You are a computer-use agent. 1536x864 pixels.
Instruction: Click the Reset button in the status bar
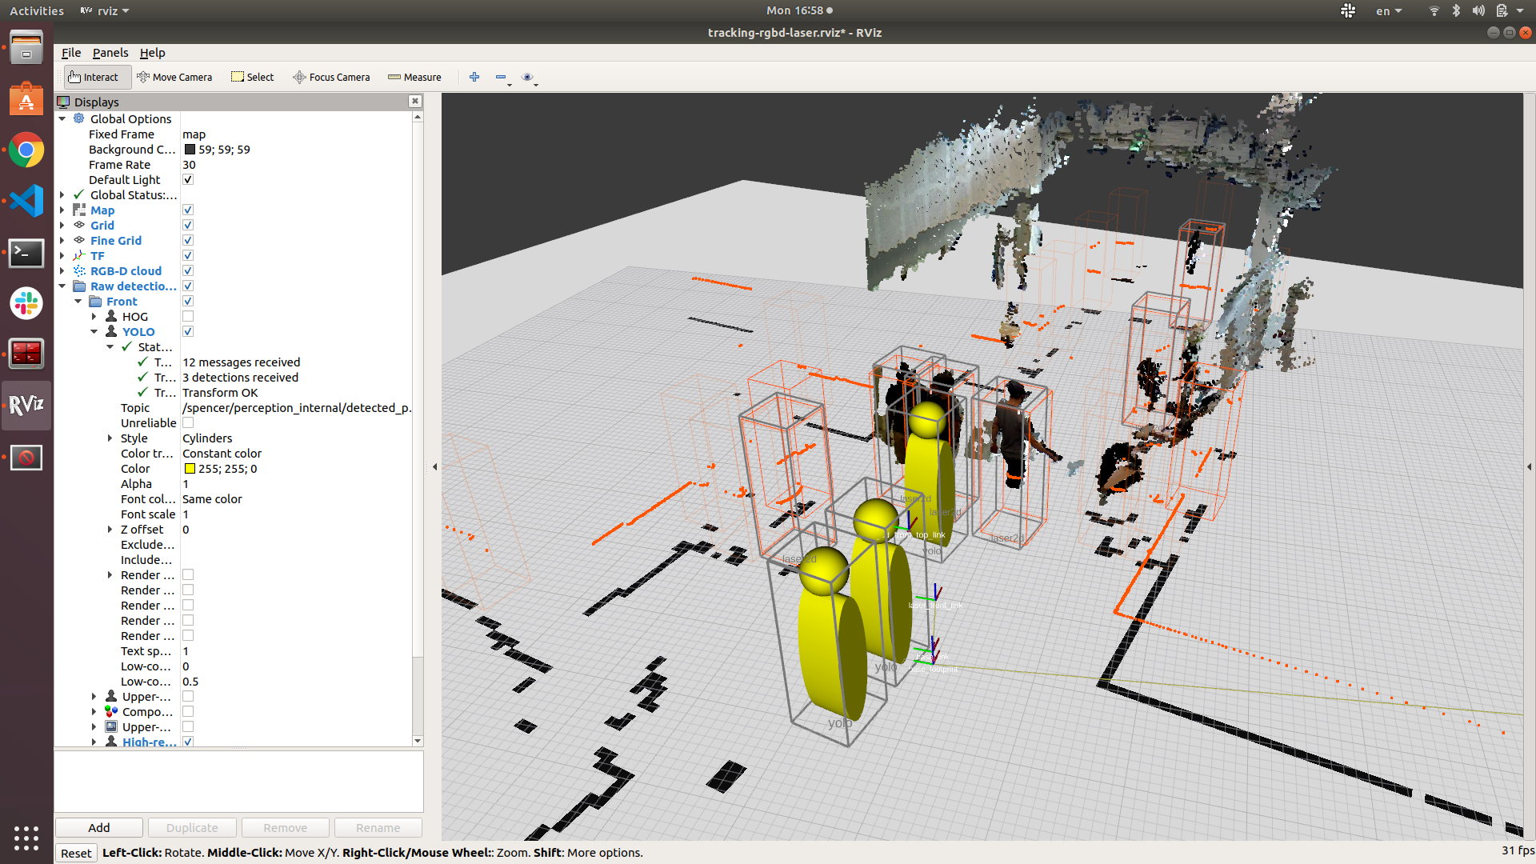click(76, 853)
